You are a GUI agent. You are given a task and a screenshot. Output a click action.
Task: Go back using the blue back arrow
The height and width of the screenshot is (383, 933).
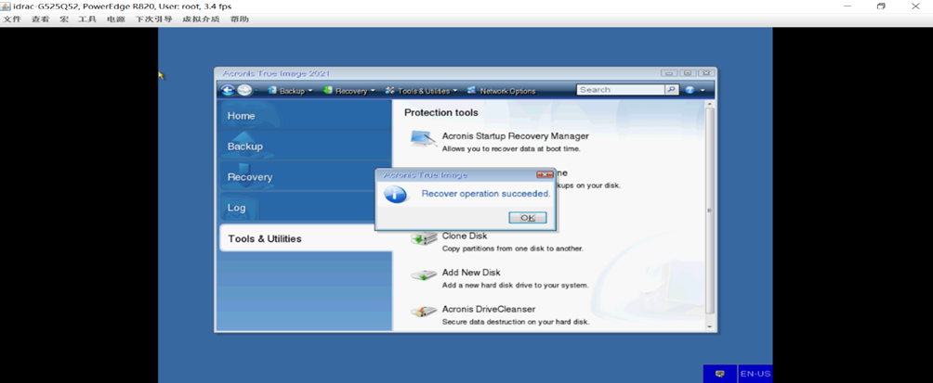click(x=228, y=90)
